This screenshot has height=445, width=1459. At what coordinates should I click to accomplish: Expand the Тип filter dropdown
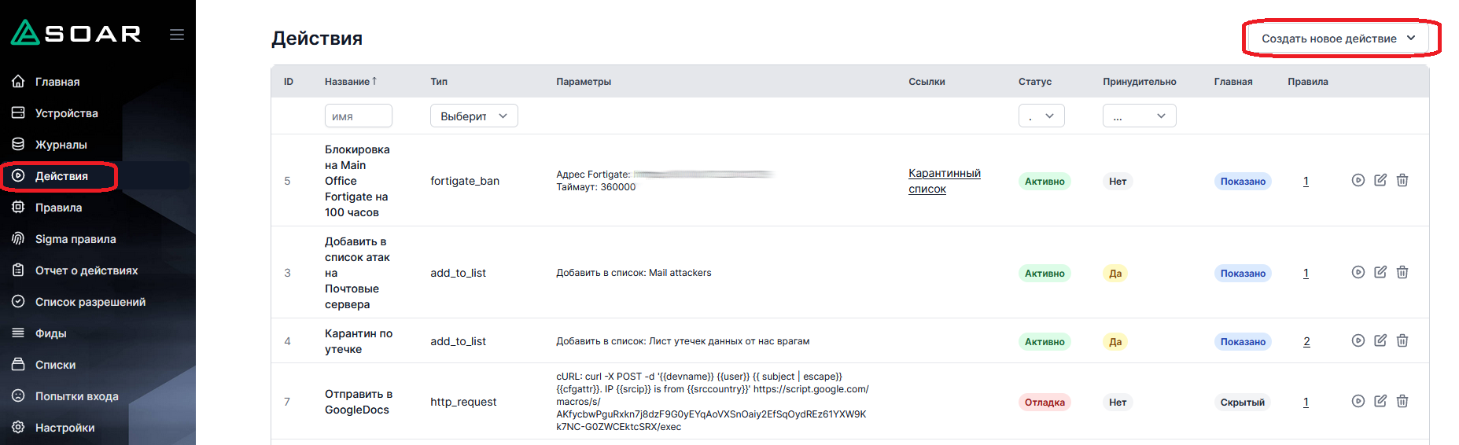[x=473, y=116]
